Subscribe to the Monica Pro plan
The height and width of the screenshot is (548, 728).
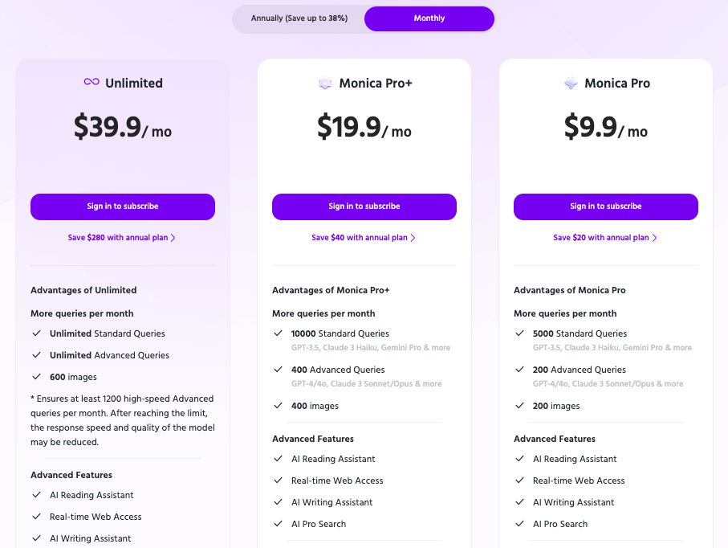click(606, 207)
